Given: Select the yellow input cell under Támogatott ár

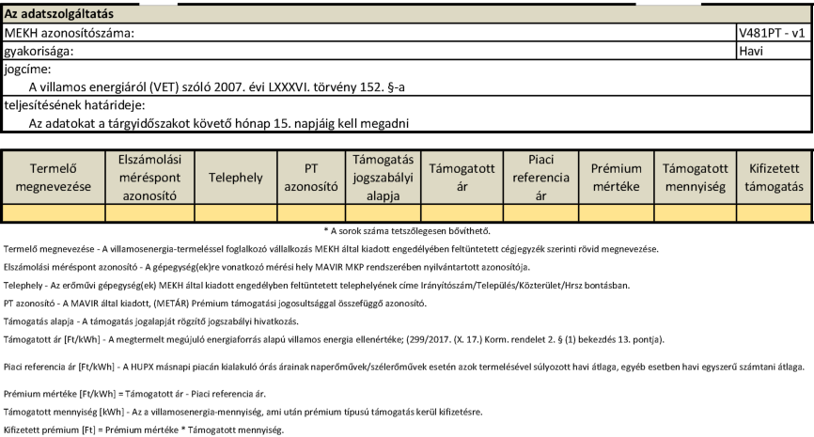Looking at the screenshot, I should point(462,212).
